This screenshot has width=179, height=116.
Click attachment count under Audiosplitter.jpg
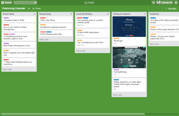coord(115,74)
